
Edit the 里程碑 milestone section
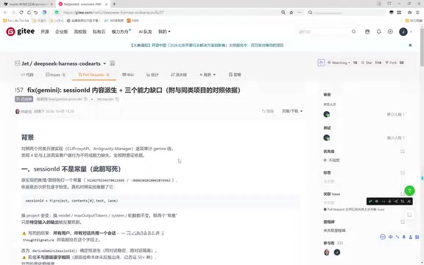pyautogui.click(x=403, y=222)
